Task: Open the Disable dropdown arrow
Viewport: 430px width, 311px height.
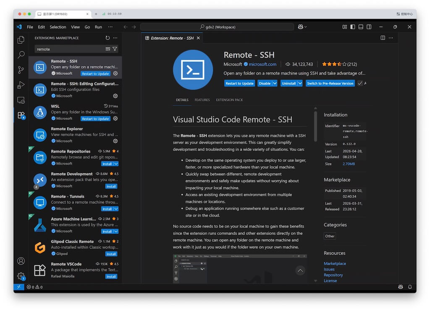Action: click(x=275, y=83)
